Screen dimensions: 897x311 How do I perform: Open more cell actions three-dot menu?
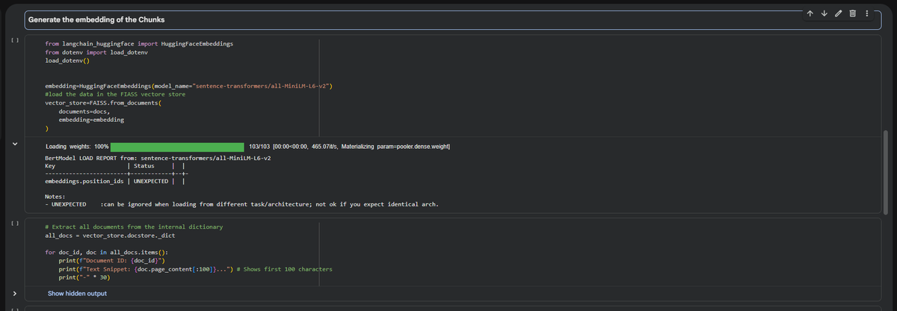[x=866, y=13]
